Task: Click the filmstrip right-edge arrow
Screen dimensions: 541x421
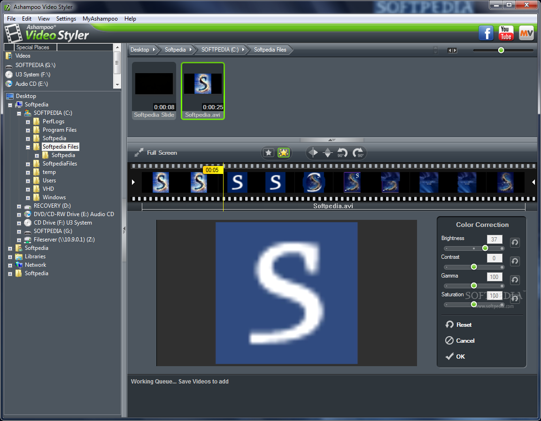Action: [533, 182]
